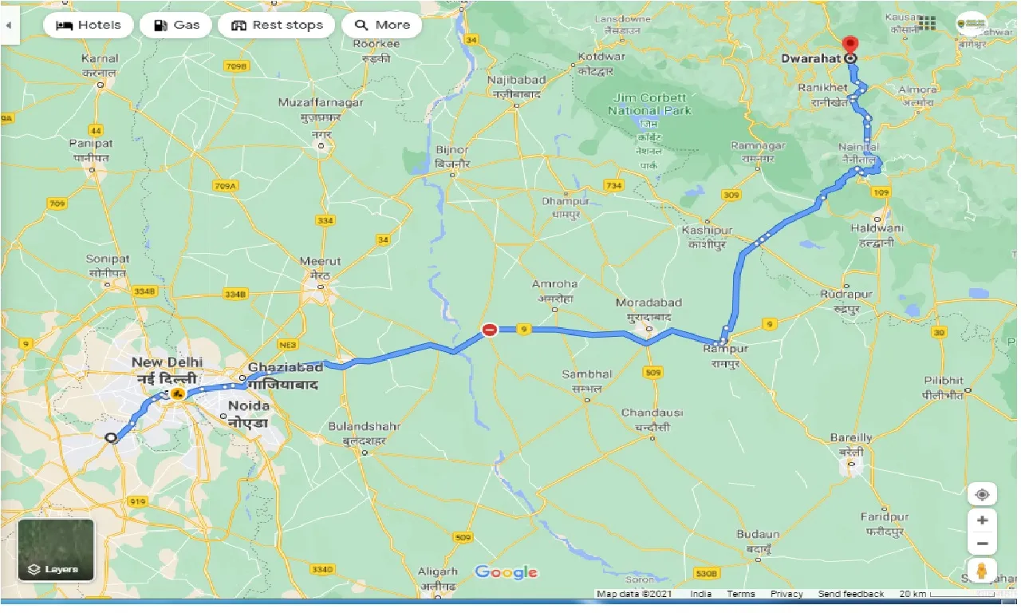
Task: Show Rest stops along the route
Action: 276,25
